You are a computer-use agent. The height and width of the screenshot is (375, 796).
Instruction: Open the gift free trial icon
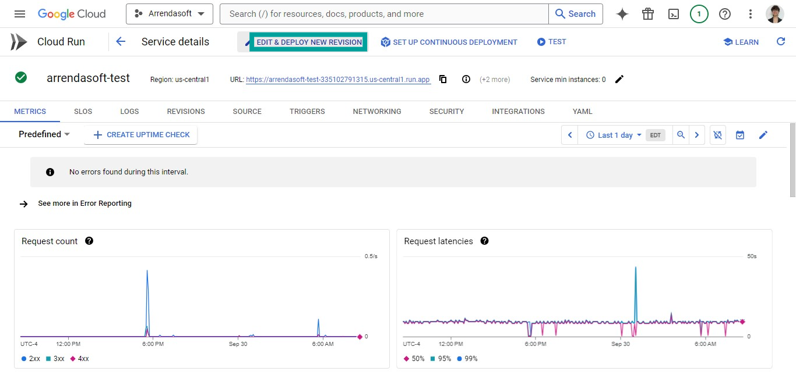(x=648, y=14)
